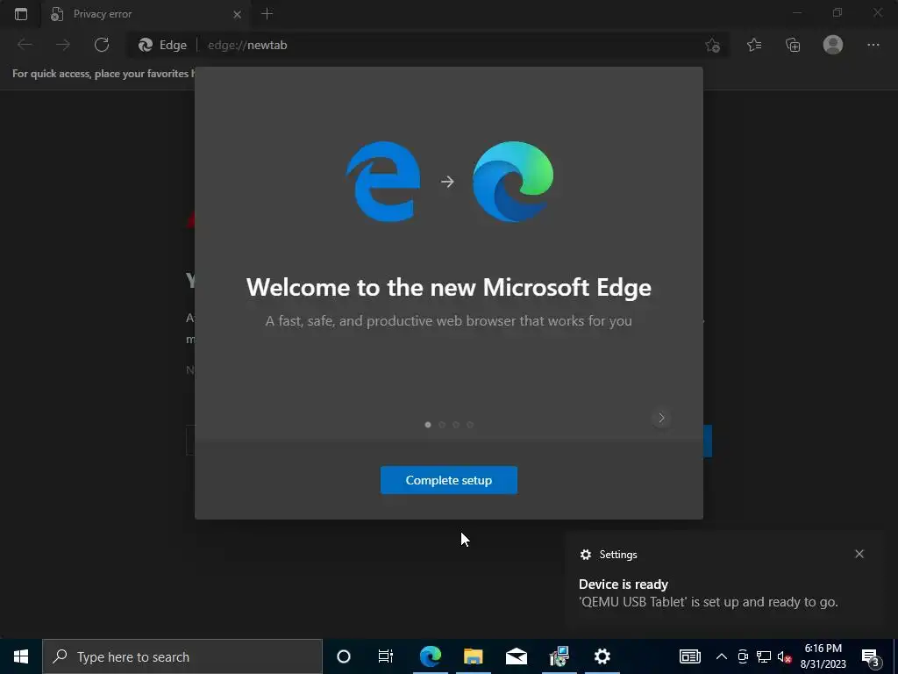Click the legacy Edge logo image
The image size is (898, 674).
point(383,181)
